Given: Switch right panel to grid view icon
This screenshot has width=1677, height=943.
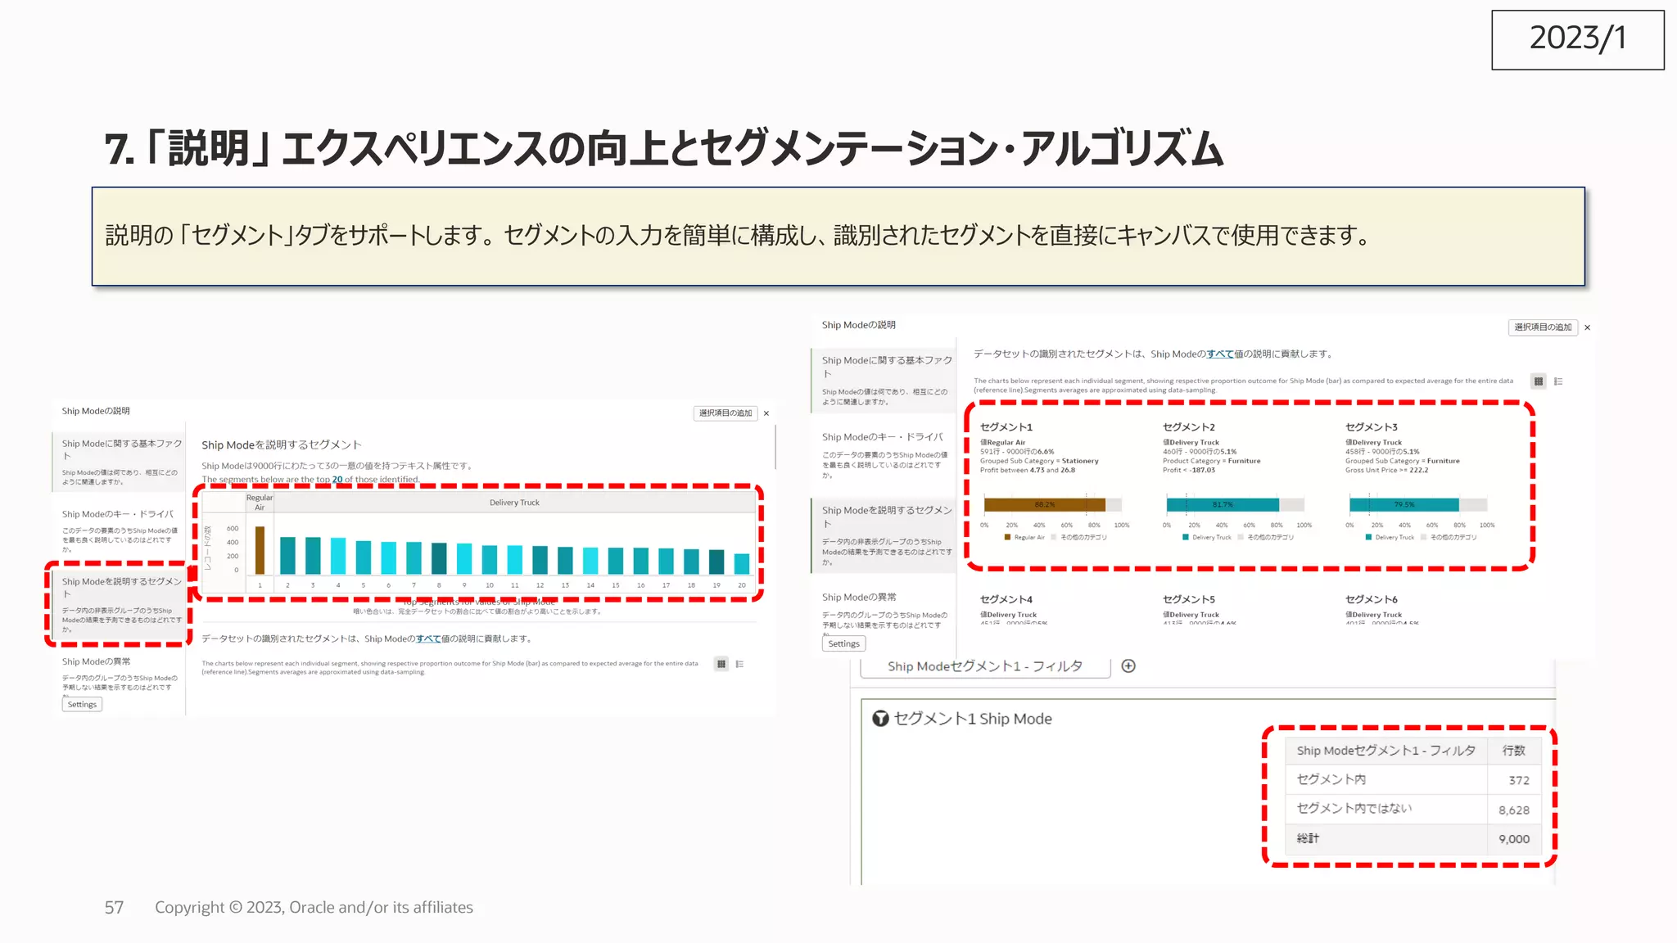Looking at the screenshot, I should tap(1539, 381).
